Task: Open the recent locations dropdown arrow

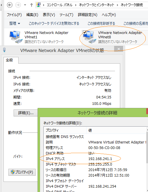Action: (25, 5)
